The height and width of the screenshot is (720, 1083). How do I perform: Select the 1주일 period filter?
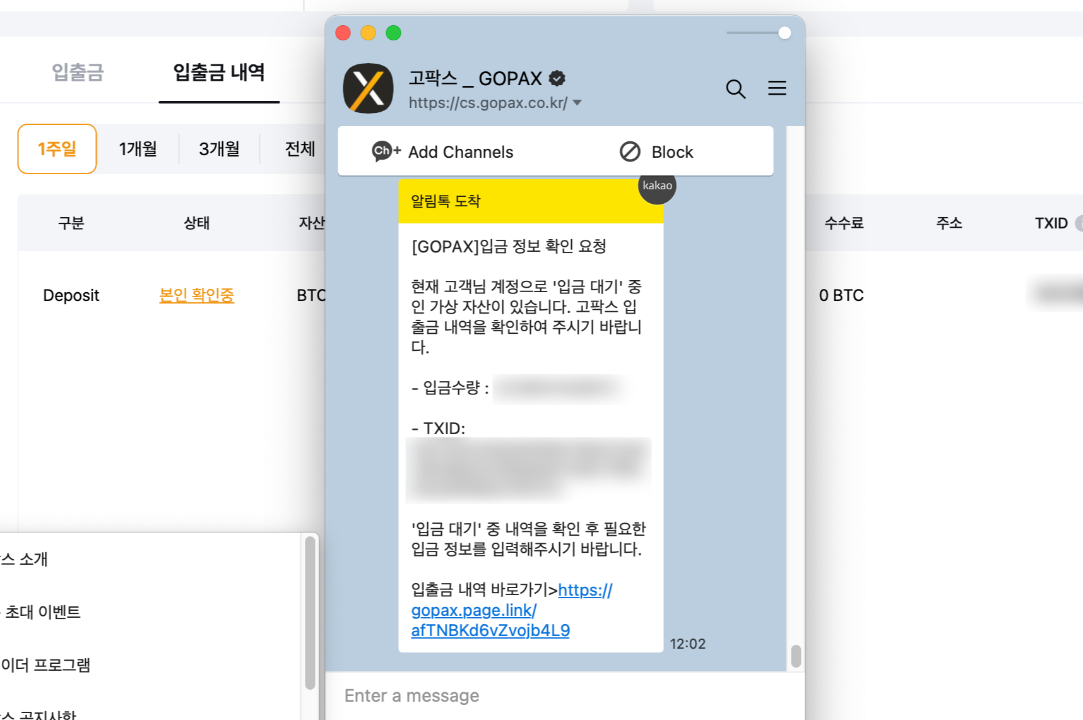coord(57,149)
